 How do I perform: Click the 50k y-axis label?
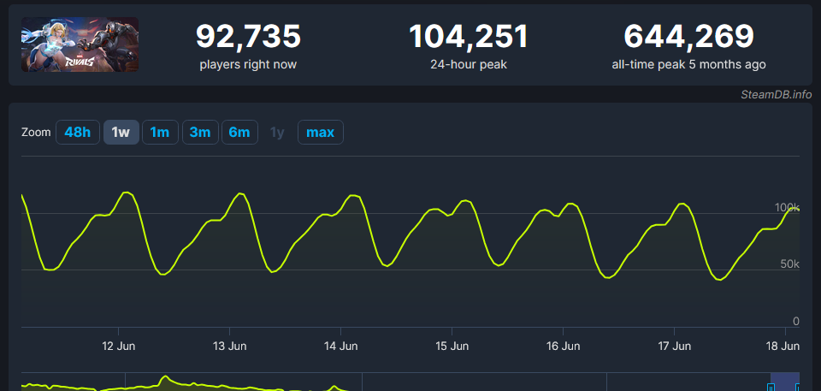pos(789,264)
